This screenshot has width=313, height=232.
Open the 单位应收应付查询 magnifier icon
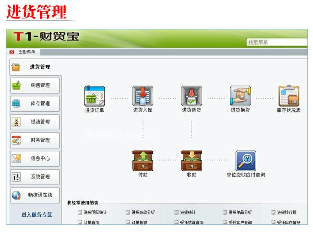point(246,161)
